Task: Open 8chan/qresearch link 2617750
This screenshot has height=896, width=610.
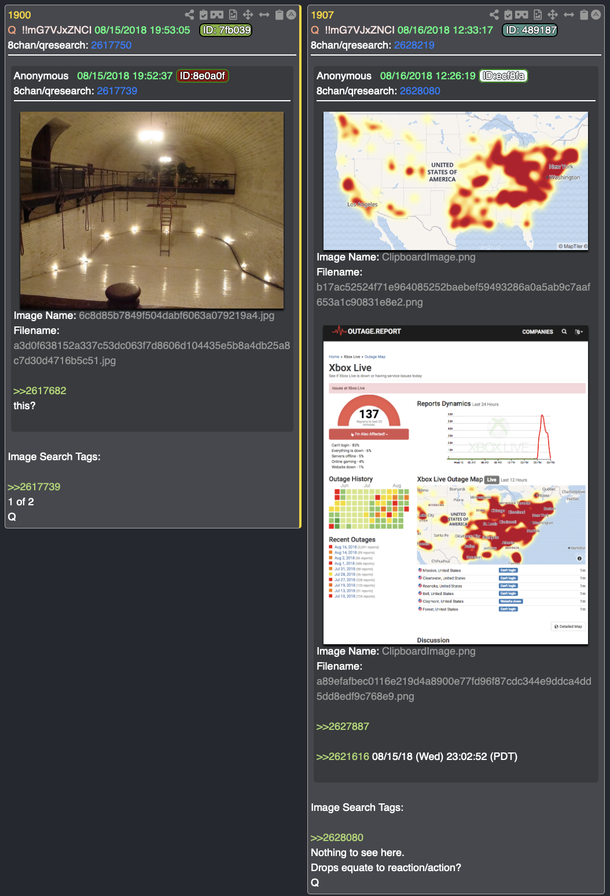Action: 111,45
